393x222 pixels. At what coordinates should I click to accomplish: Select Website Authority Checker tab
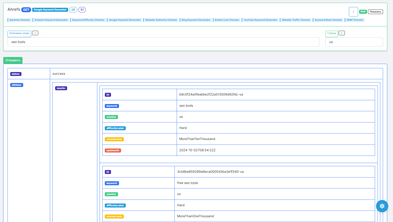[x=161, y=20]
